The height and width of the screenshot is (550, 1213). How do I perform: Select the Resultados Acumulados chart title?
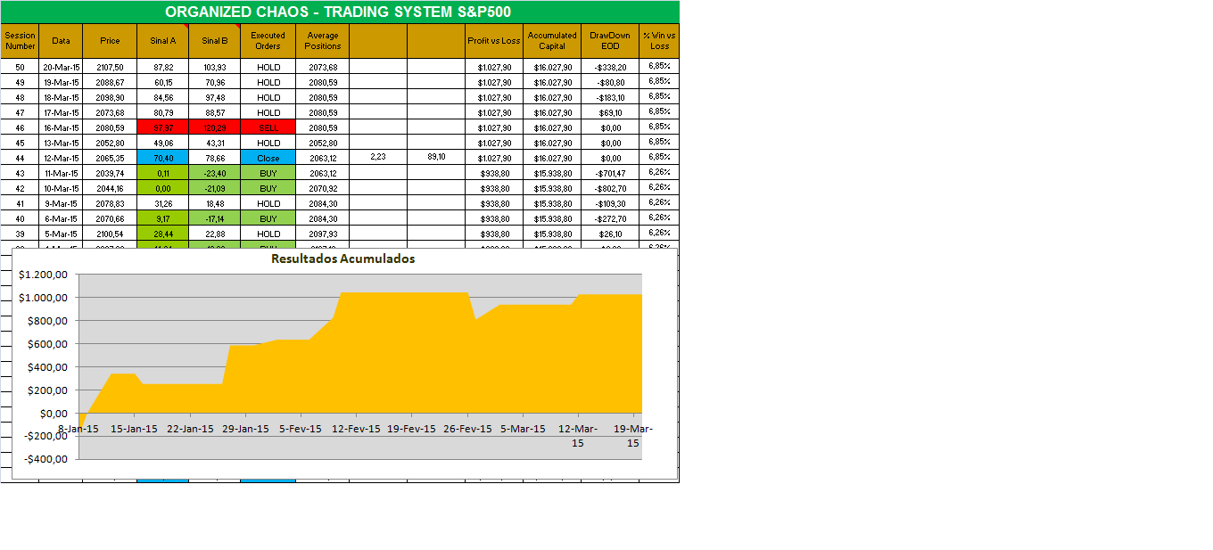pyautogui.click(x=343, y=259)
